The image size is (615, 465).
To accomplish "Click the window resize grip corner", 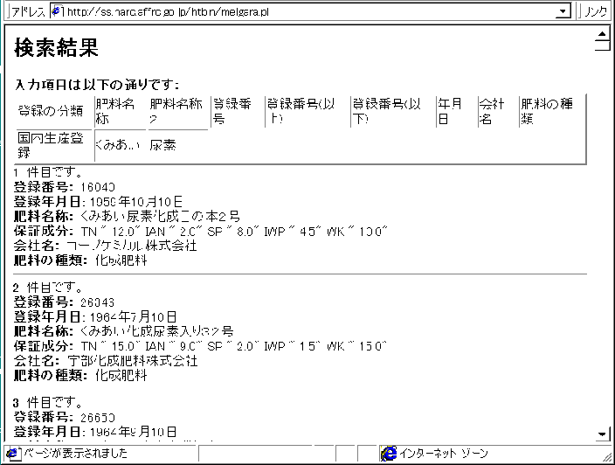I will pyautogui.click(x=607, y=457).
